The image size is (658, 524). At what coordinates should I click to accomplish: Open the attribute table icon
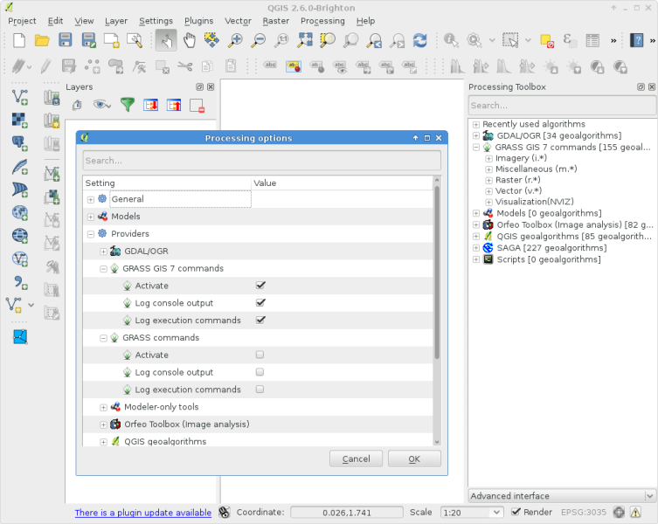[x=592, y=40]
